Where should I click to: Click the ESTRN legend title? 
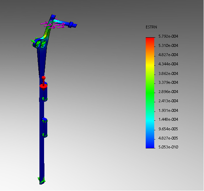[x=151, y=27]
